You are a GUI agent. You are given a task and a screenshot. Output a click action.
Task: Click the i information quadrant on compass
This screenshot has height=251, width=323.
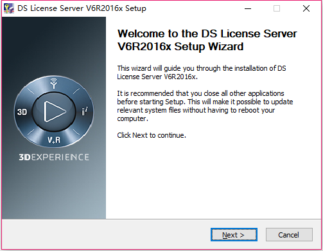coord(85,111)
